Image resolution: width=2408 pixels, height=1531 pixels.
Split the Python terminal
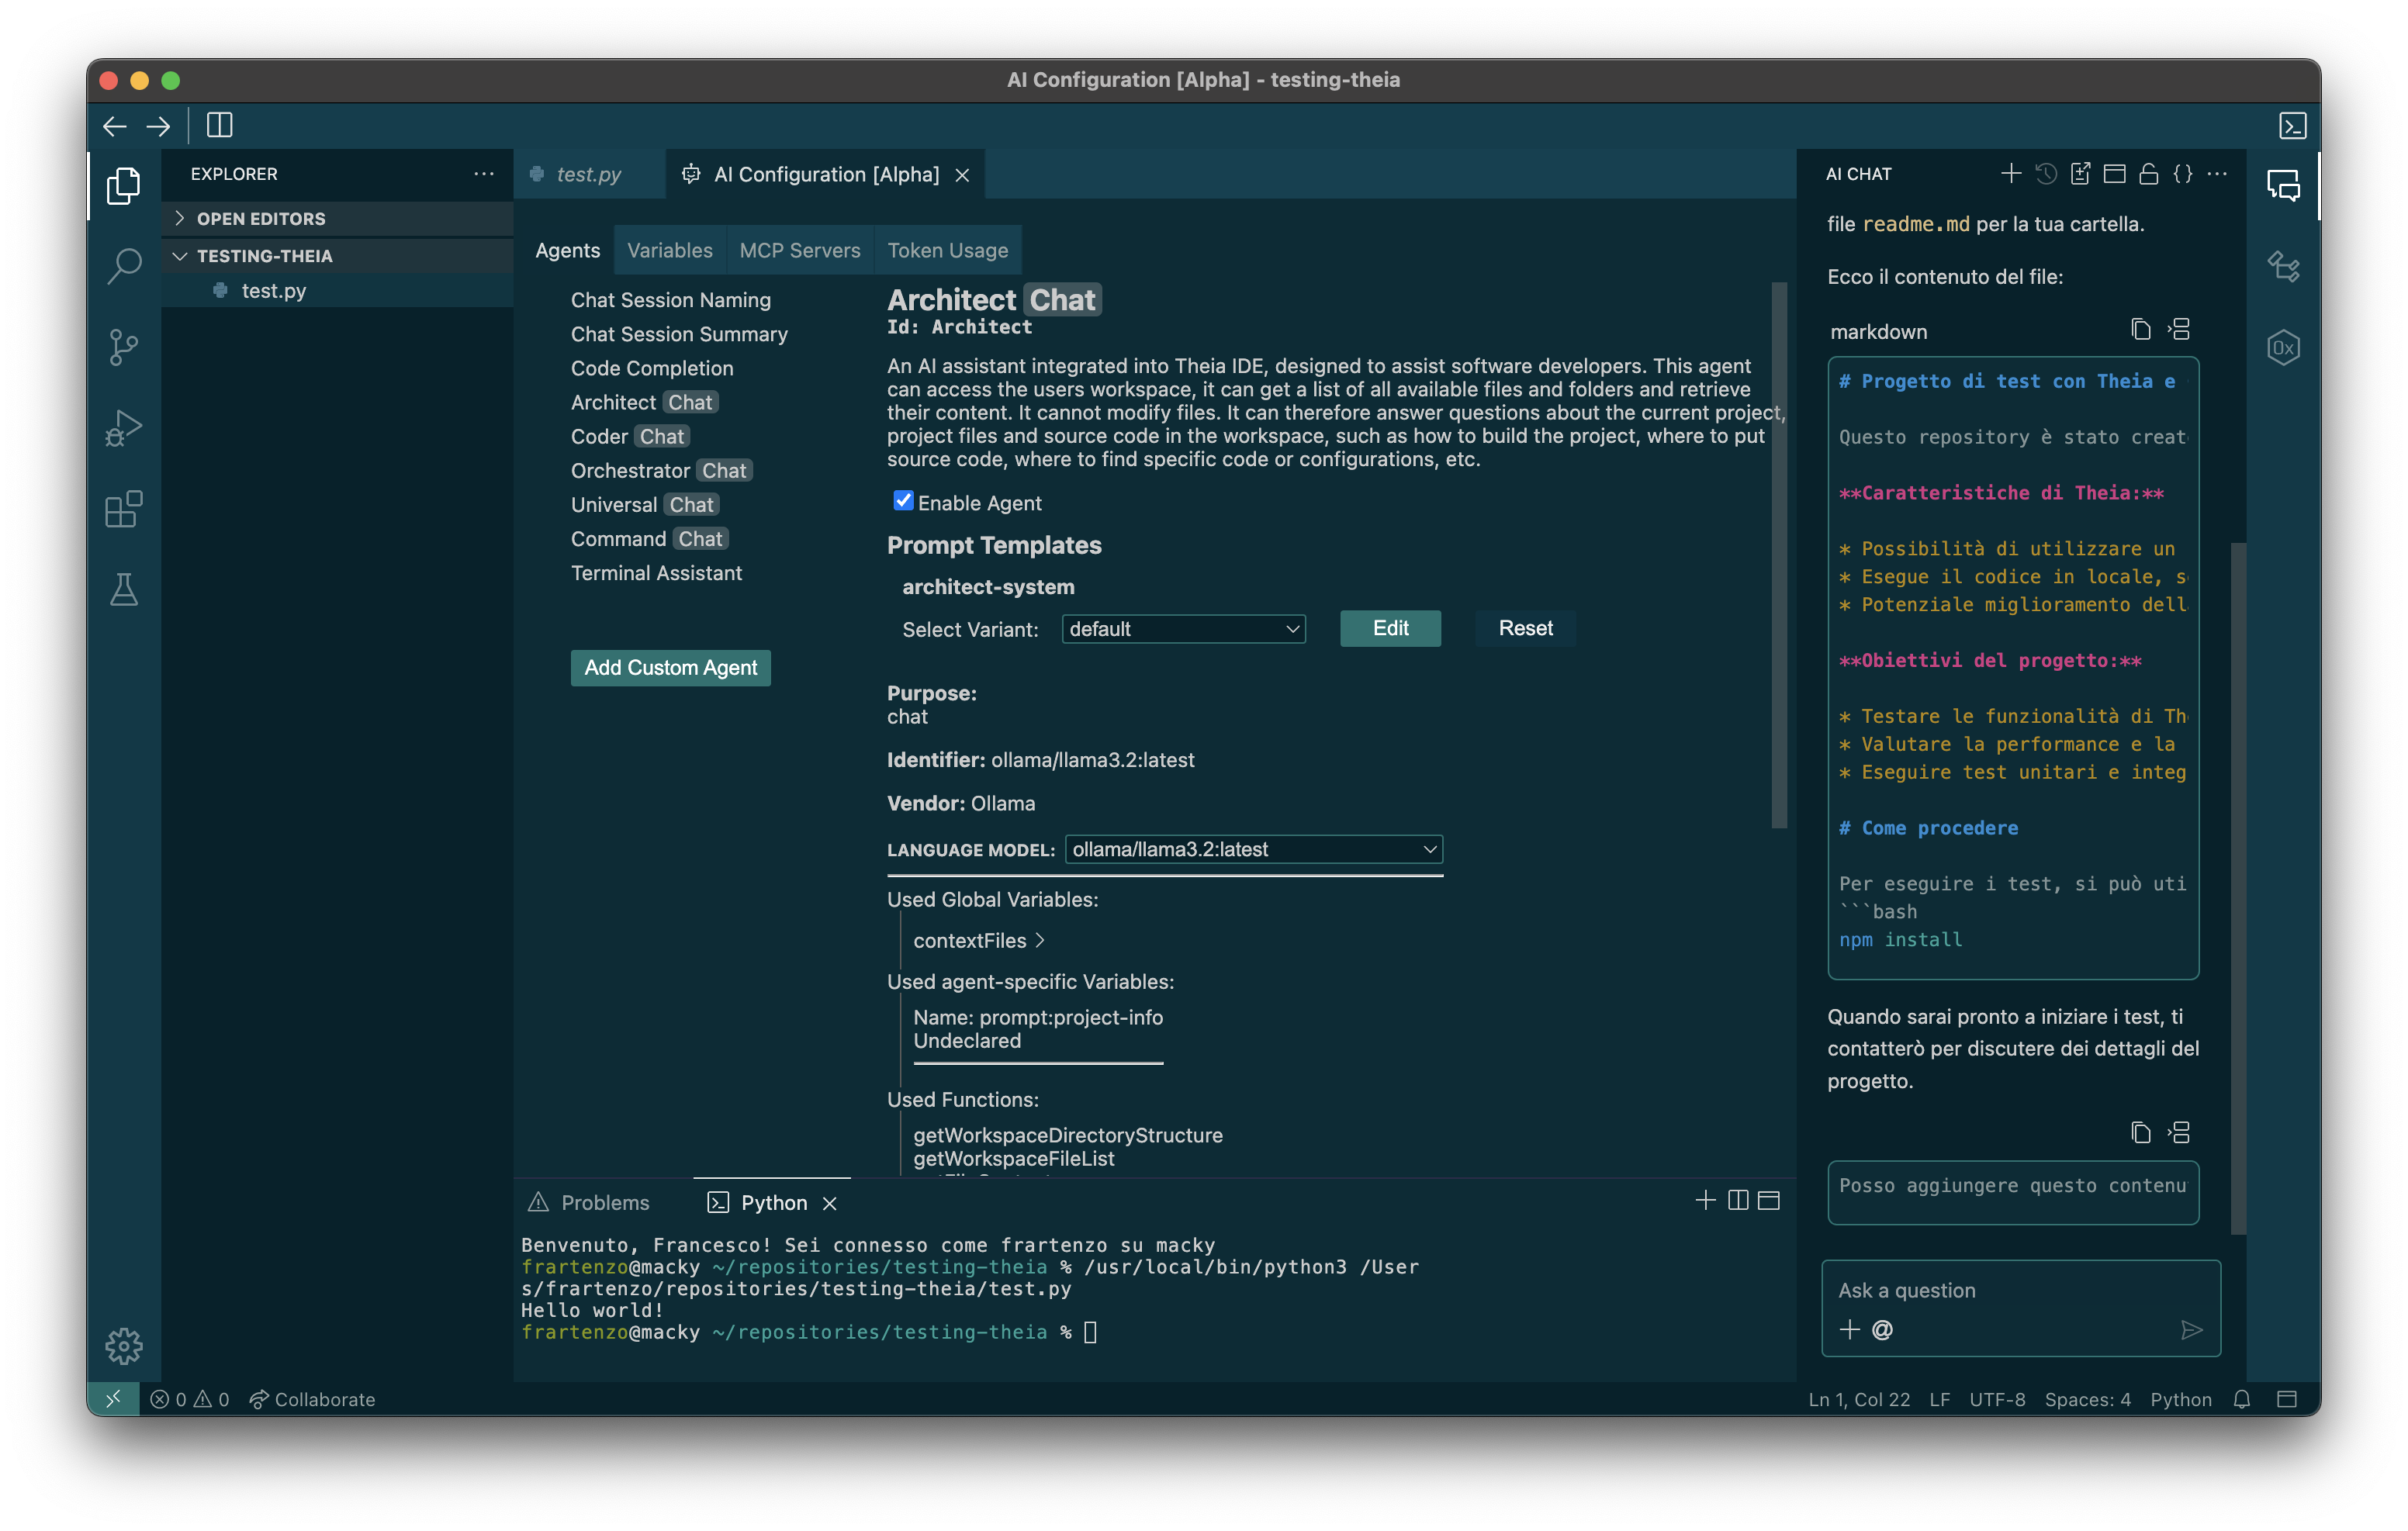[1738, 1201]
